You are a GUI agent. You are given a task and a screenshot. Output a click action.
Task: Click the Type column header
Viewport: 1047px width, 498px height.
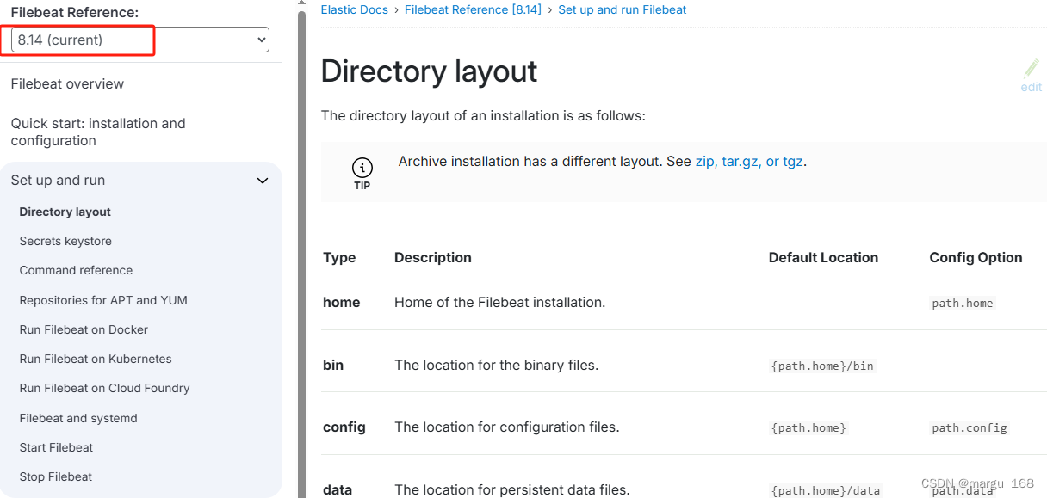pyautogui.click(x=339, y=257)
